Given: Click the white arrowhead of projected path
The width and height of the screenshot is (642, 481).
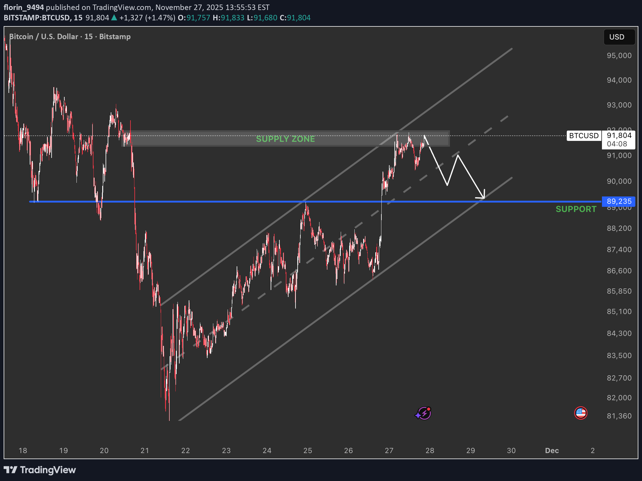Looking at the screenshot, I should point(483,195).
